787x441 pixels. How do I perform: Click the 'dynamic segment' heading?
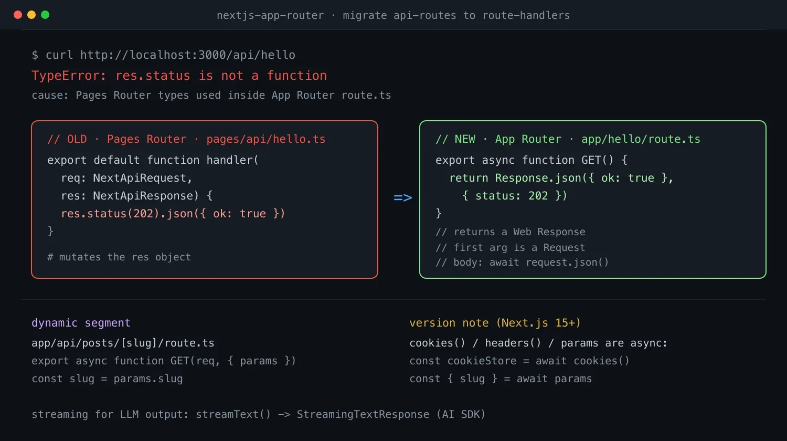(x=81, y=323)
